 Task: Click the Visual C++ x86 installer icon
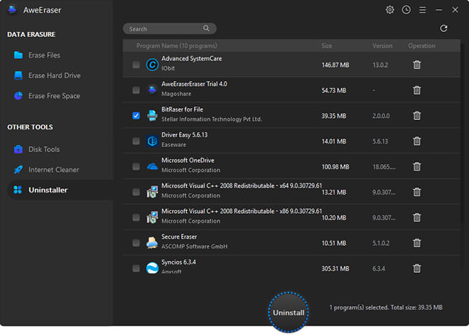pyautogui.click(x=152, y=217)
